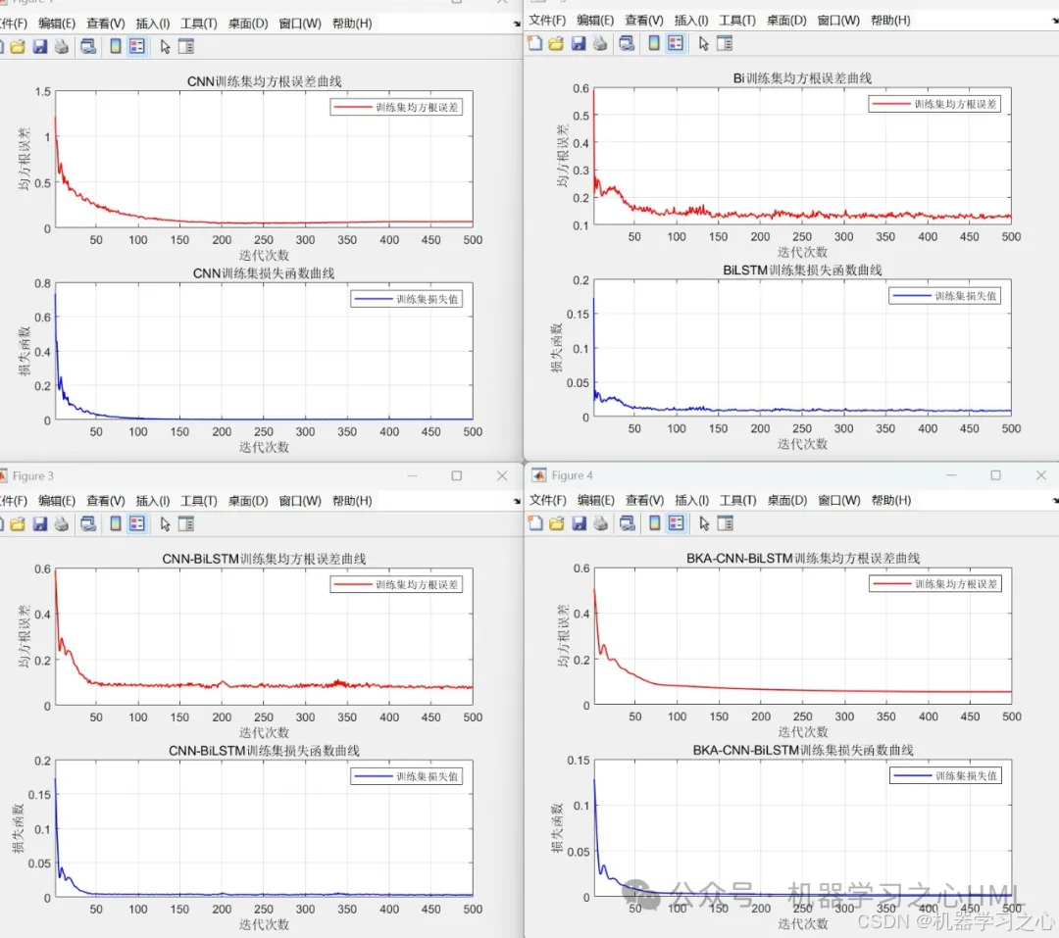Expand the 插入(I) menu in Figure 4

691,500
